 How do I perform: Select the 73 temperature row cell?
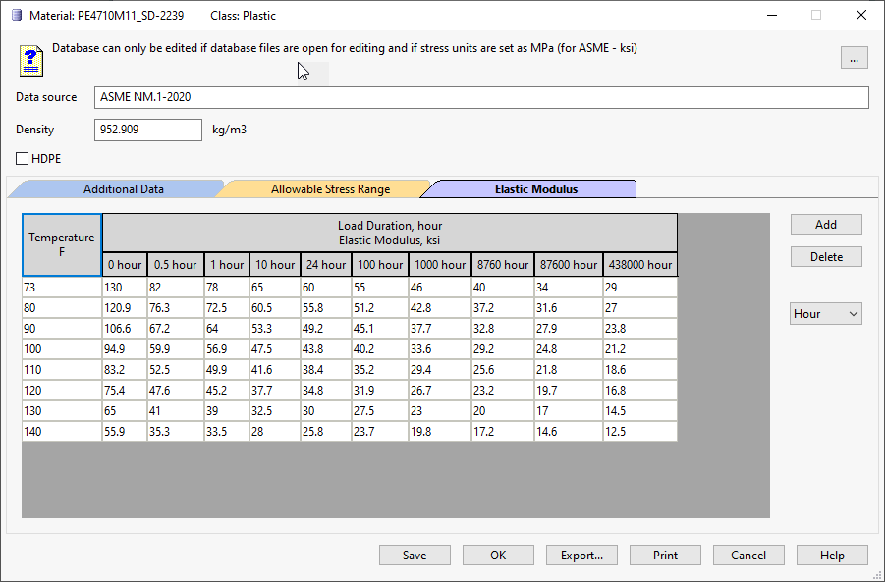click(x=62, y=287)
